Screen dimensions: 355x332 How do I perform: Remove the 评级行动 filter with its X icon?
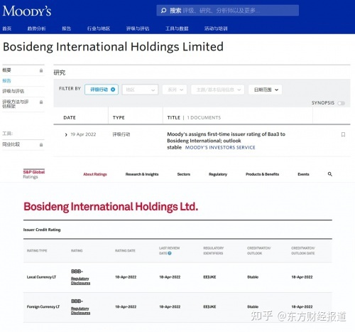(x=113, y=90)
